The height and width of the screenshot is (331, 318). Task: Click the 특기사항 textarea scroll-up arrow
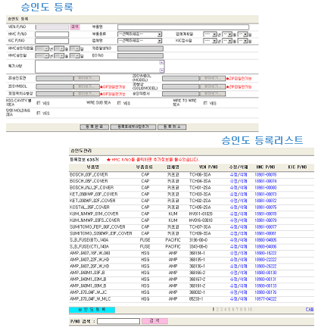tap(162, 63)
